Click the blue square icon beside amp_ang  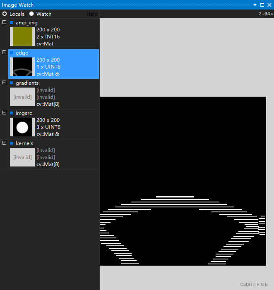pyautogui.click(x=11, y=23)
